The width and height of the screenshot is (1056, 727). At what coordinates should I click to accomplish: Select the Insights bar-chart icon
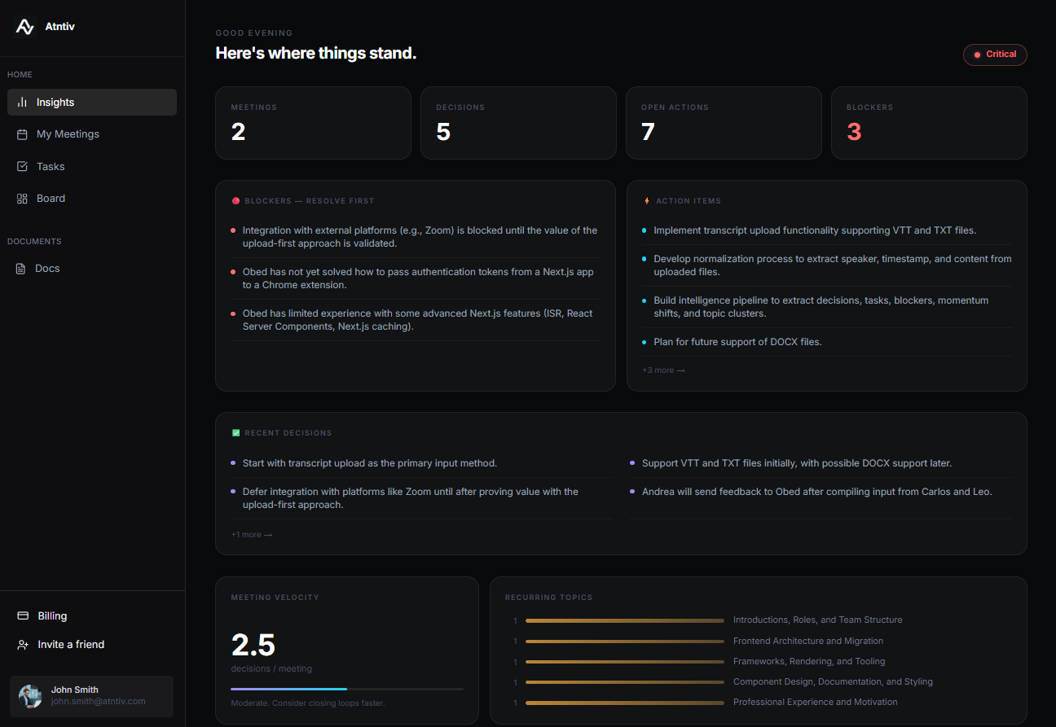click(24, 102)
